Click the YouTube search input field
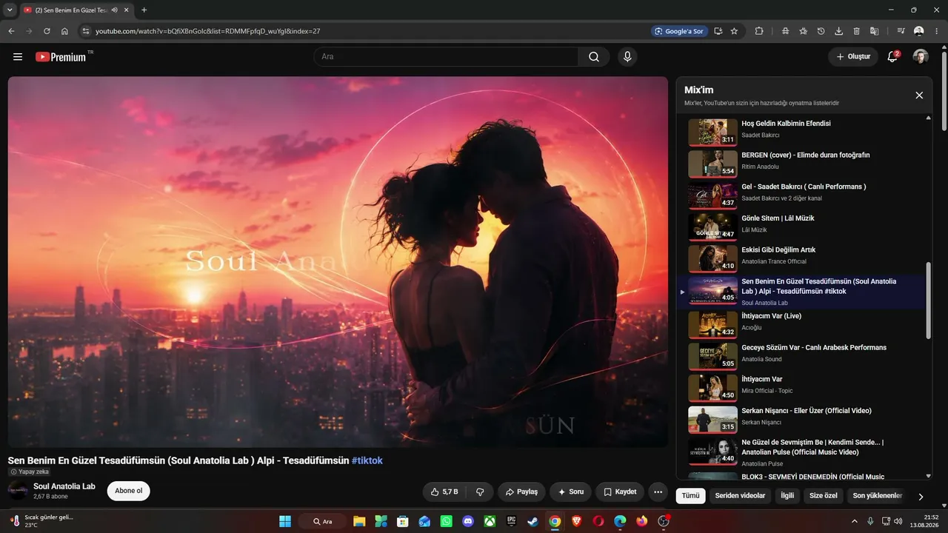 pos(446,57)
